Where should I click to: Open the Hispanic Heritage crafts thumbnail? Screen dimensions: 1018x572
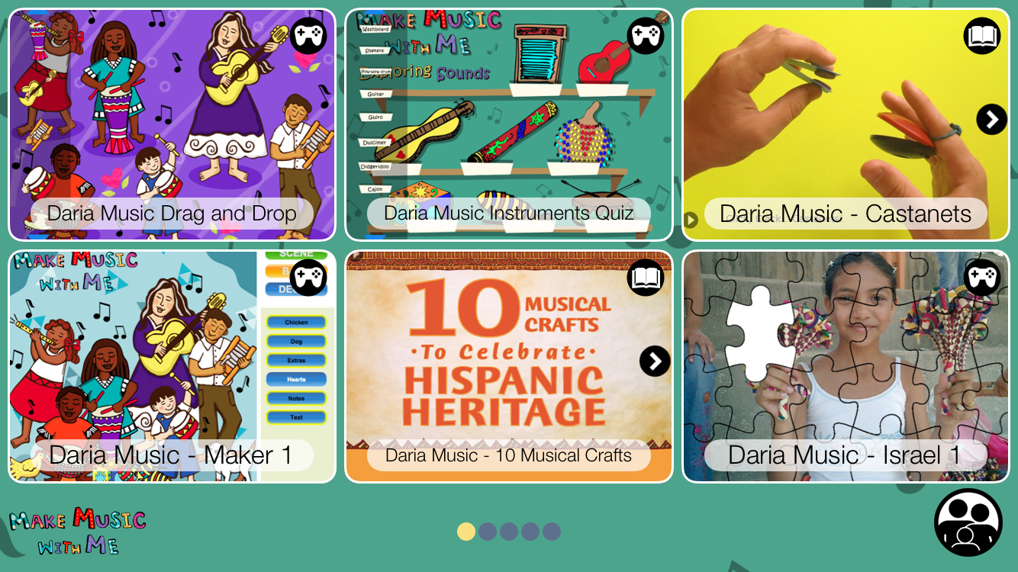509,367
